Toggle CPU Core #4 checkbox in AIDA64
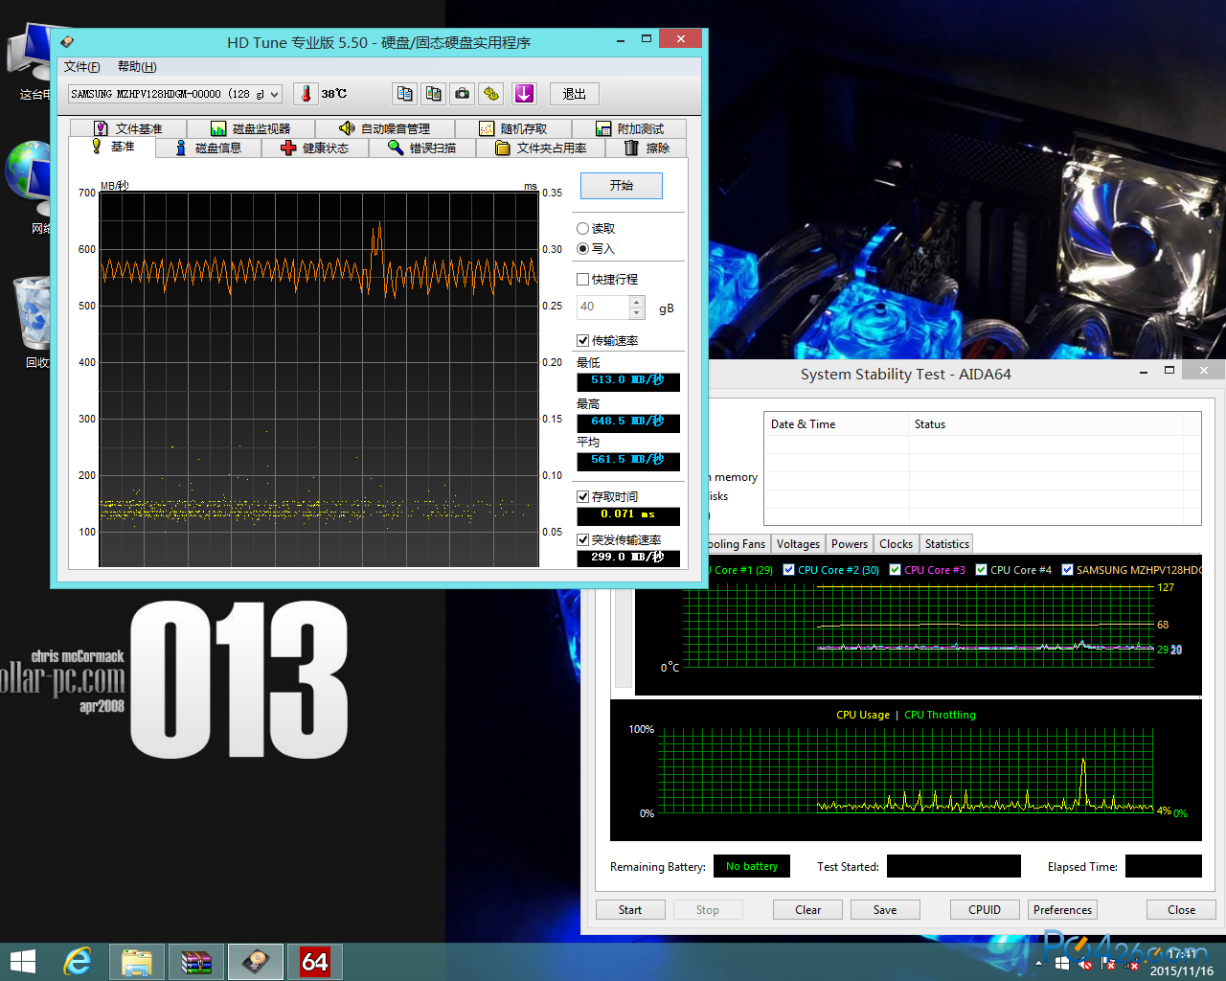The image size is (1226, 981). click(981, 570)
